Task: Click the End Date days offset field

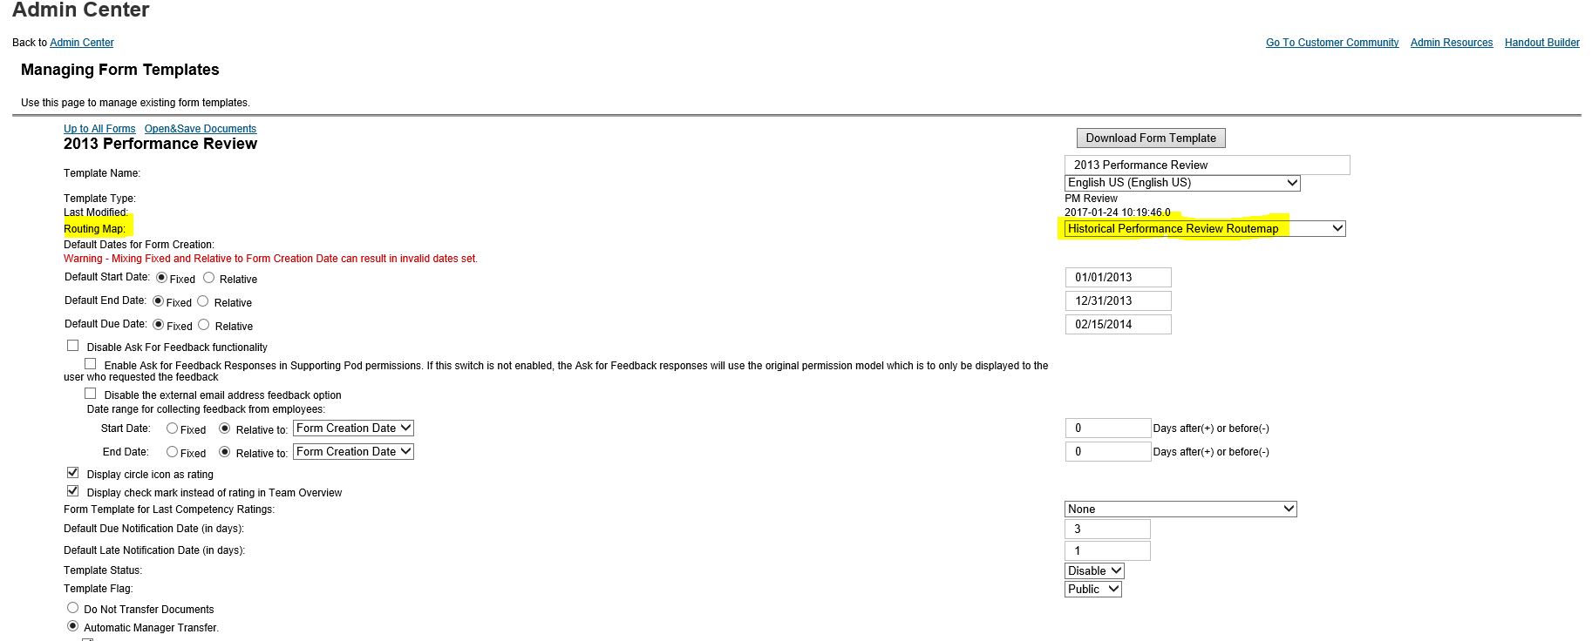Action: [1108, 451]
